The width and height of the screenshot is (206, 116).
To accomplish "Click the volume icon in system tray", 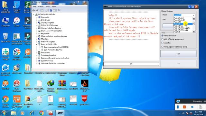I will (x=183, y=113).
